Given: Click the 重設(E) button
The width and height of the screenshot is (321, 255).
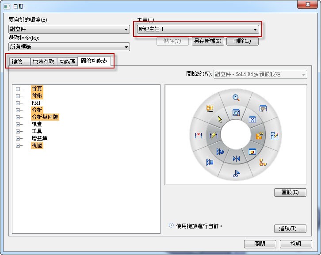Looking at the screenshot, I should [290, 192].
